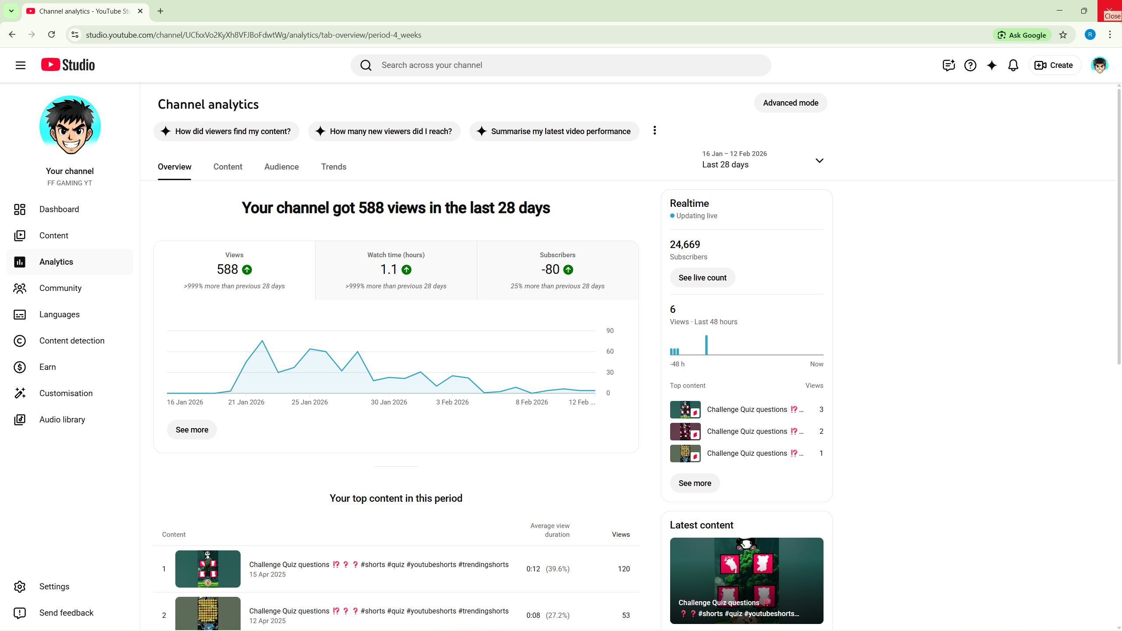
Task: Click the notifications bell icon
Action: pos(1013,65)
